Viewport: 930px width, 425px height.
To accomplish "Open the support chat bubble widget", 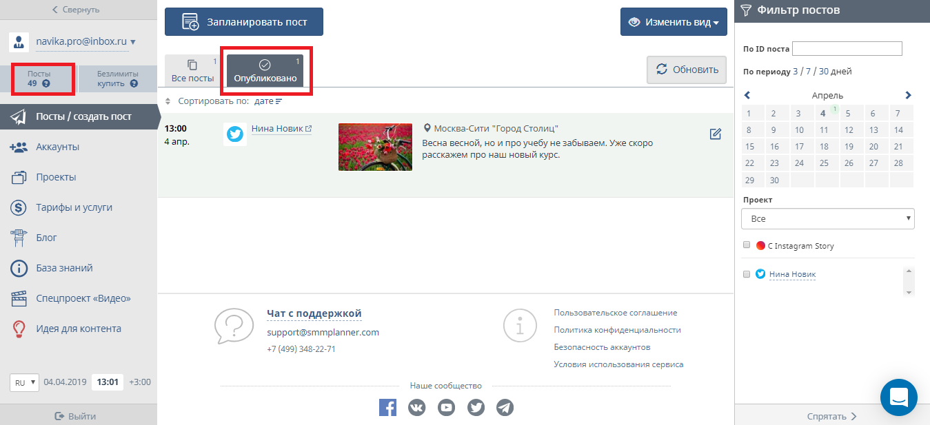I will point(898,397).
